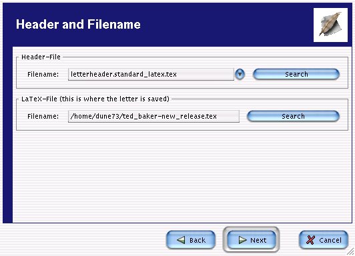The width and height of the screenshot is (355, 256).
Task: Focus the ted_baker-new_release.tex path field
Action: point(153,116)
